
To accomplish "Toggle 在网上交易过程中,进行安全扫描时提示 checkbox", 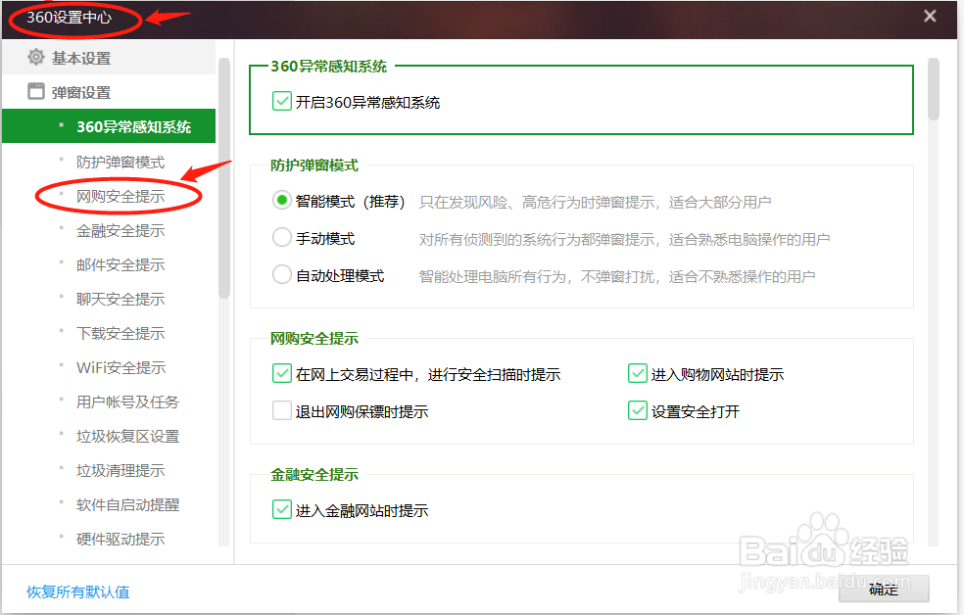I will pyautogui.click(x=281, y=373).
